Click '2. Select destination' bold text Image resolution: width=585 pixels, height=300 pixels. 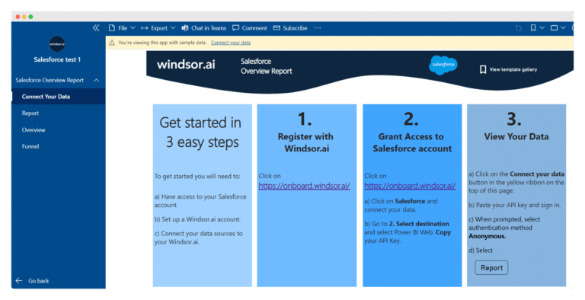click(x=419, y=224)
